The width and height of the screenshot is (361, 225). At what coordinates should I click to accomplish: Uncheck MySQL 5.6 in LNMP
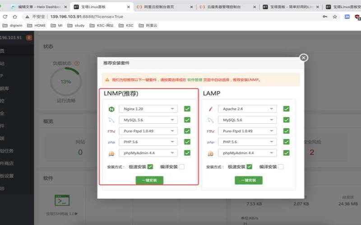tap(187, 120)
